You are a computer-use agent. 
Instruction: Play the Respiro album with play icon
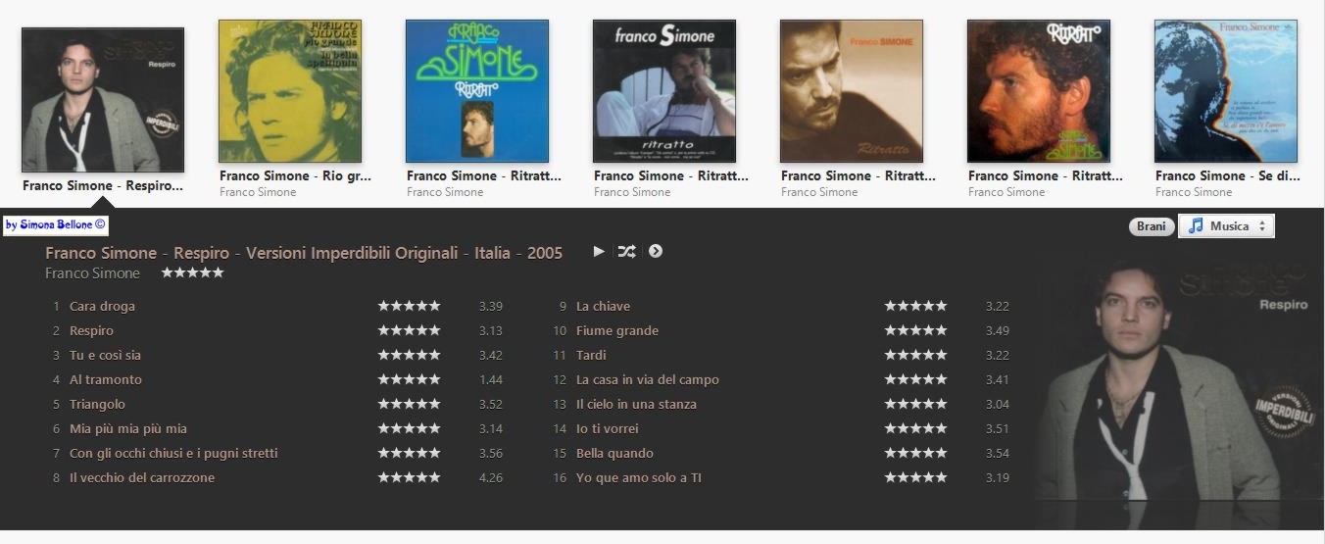point(599,251)
